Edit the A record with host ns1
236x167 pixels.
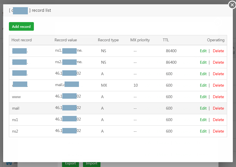(203, 120)
